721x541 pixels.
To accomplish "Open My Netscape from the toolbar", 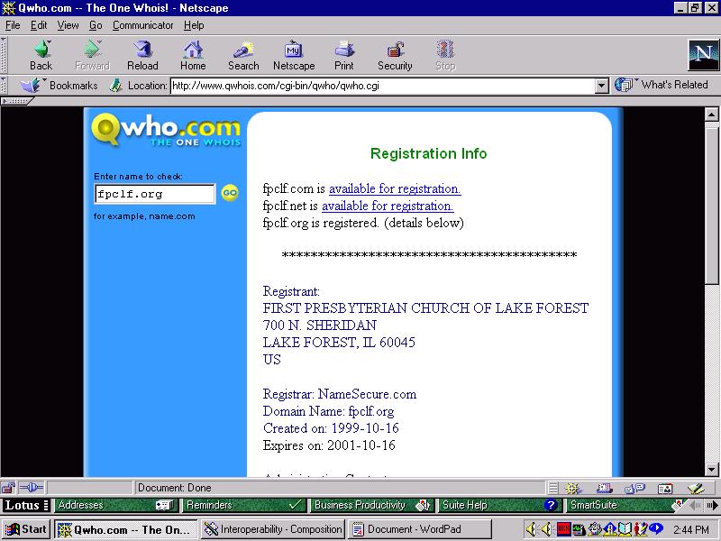I will (294, 55).
